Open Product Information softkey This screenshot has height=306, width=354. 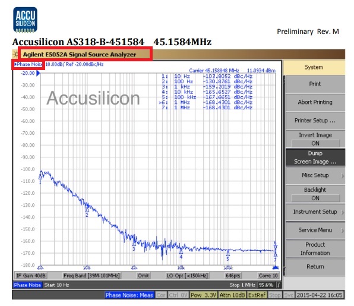(x=315, y=248)
